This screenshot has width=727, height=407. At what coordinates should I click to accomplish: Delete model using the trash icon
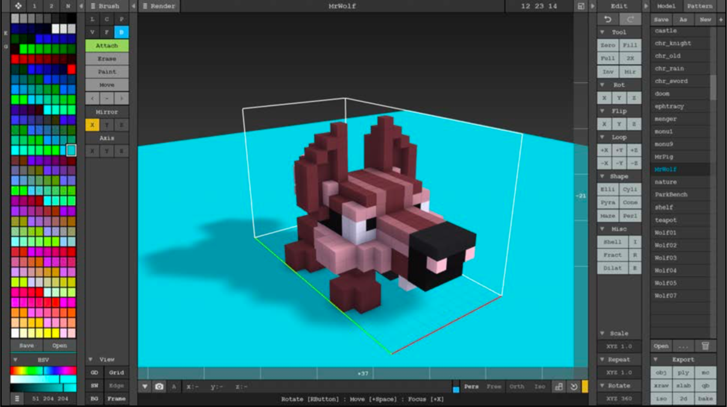[705, 345]
